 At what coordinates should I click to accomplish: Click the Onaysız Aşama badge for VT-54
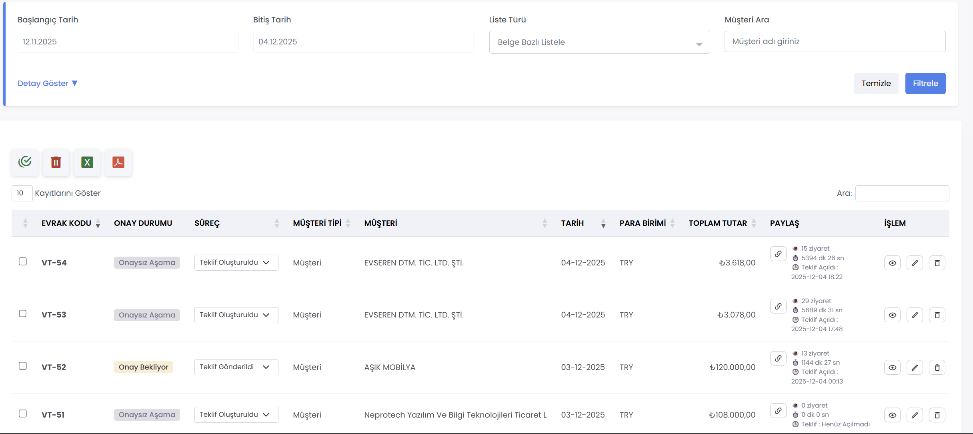(147, 263)
